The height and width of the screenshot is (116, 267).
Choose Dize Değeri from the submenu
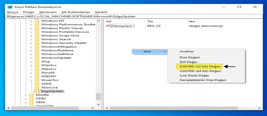190,57
